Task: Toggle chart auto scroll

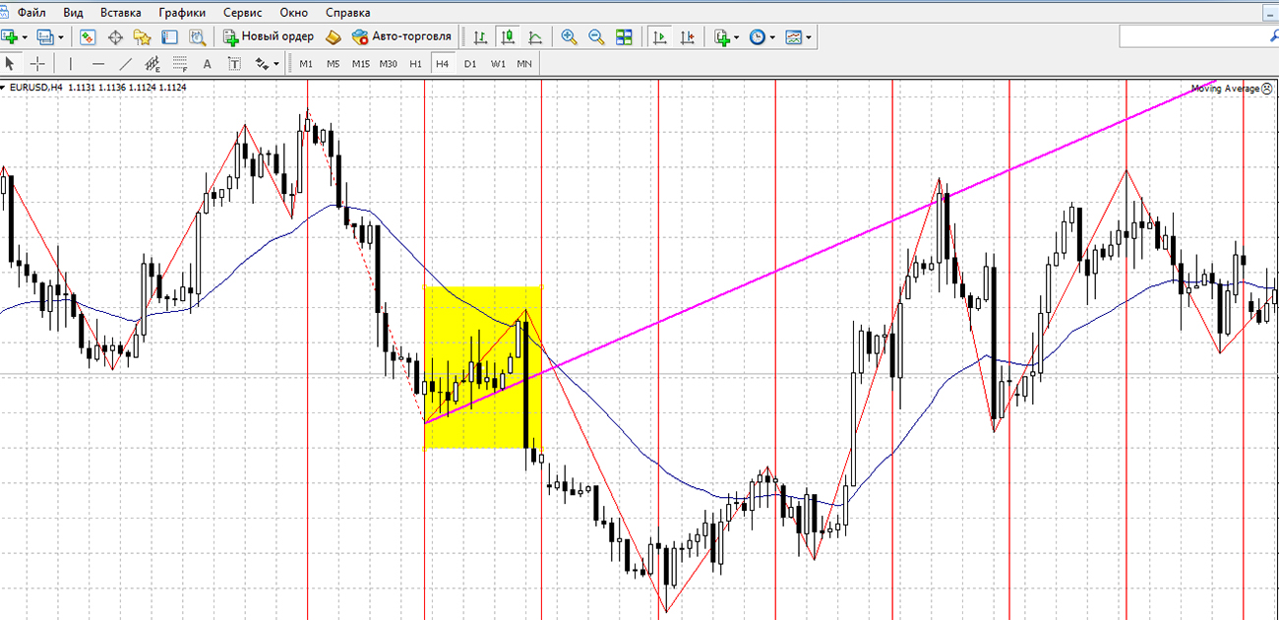Action: point(660,37)
